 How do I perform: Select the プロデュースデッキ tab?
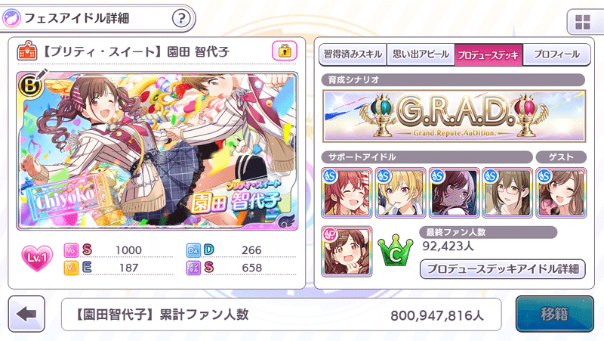[488, 54]
